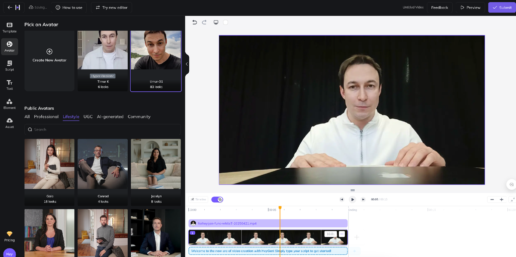Submit the video
516x257 pixels.
pos(501,7)
